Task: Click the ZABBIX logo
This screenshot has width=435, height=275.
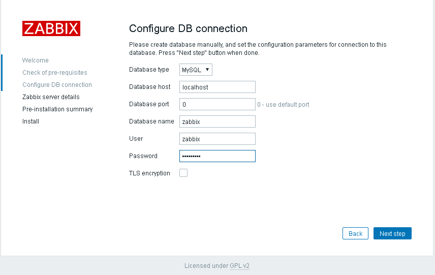Action: (x=51, y=28)
